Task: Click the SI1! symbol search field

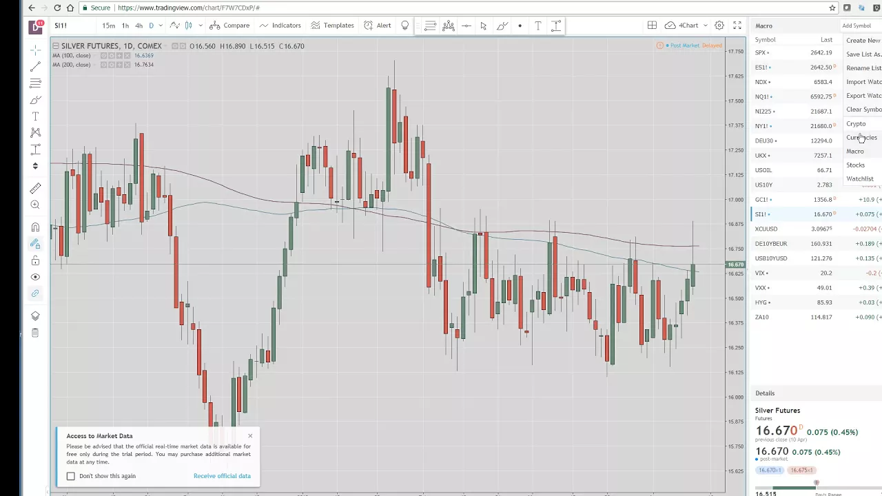Action: [72, 25]
